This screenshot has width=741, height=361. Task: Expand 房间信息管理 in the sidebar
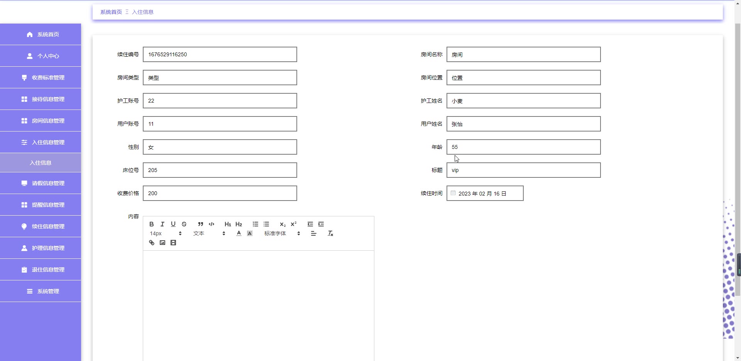41,121
